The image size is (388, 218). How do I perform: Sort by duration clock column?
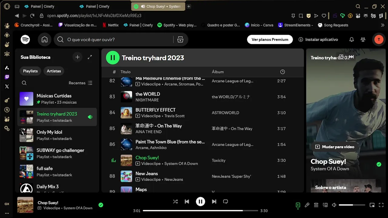click(283, 72)
